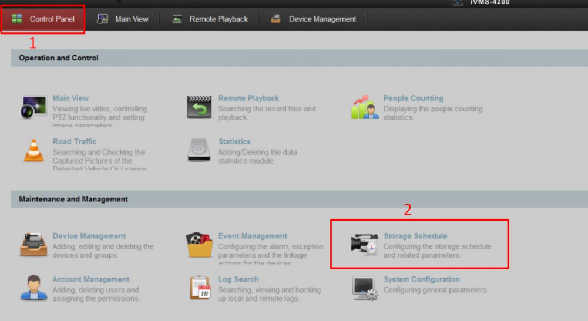This screenshot has height=321, width=588.
Task: Go to the Device Management tab
Action: pyautogui.click(x=314, y=19)
